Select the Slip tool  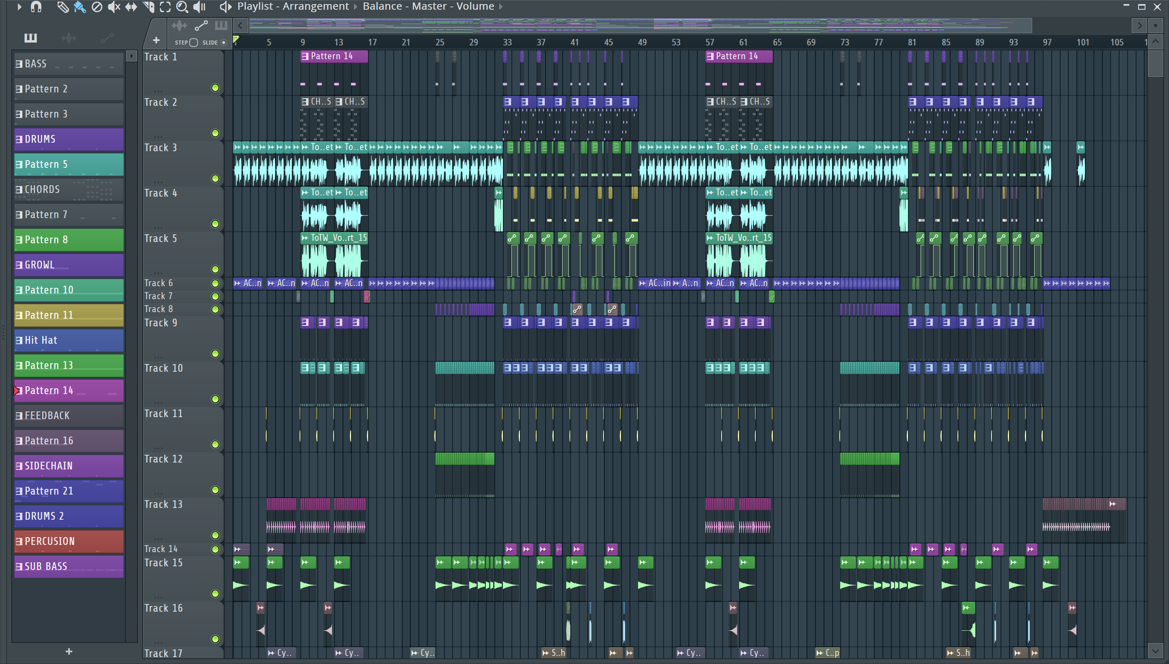point(131,7)
